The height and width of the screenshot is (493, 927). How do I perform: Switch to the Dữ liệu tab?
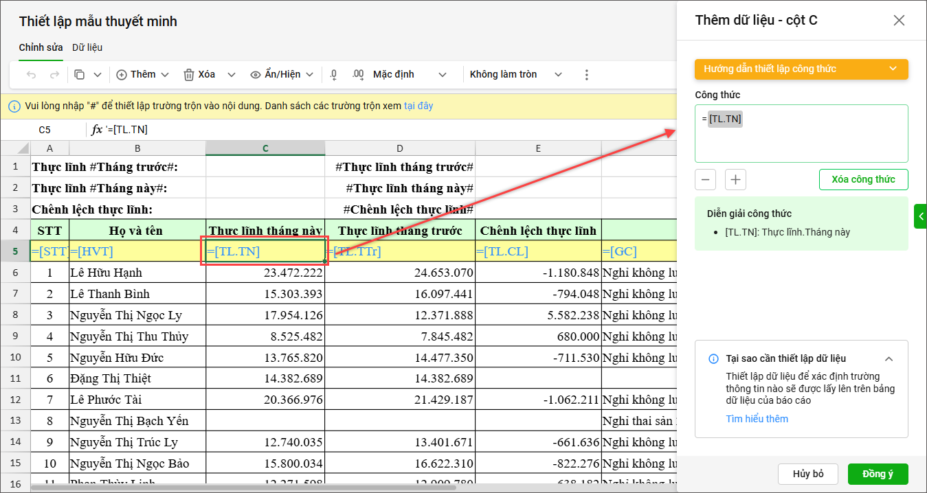coord(87,47)
